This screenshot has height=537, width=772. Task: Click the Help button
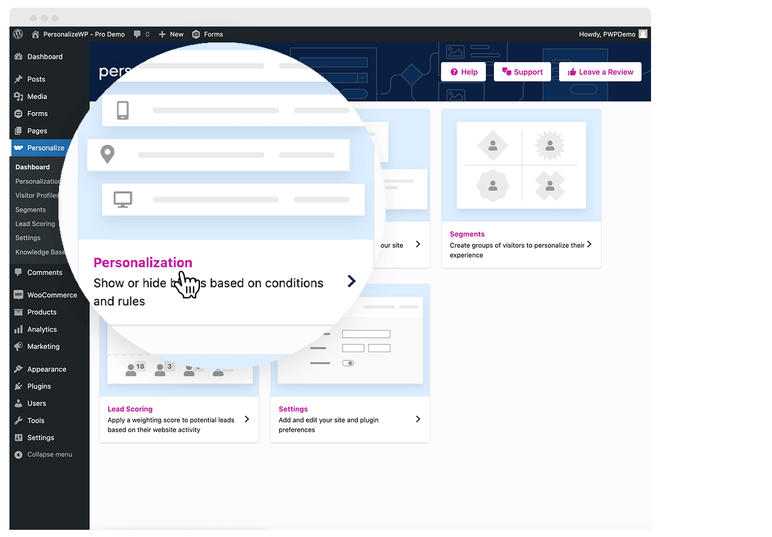click(x=463, y=72)
